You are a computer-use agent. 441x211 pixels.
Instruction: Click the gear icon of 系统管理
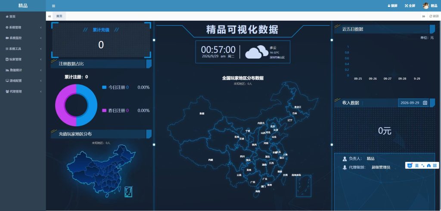[7, 27]
